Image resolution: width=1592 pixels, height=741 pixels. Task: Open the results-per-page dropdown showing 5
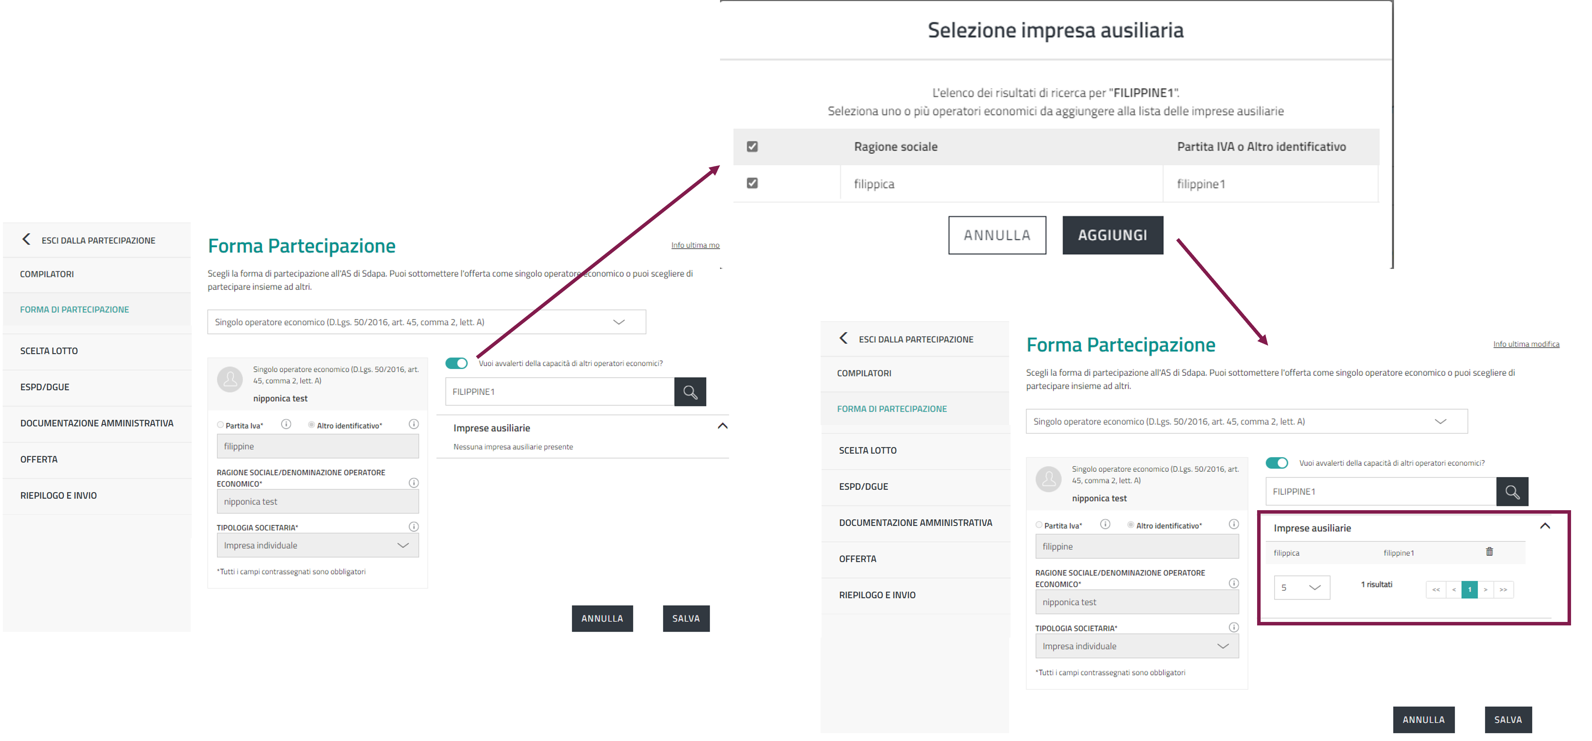[1301, 588]
